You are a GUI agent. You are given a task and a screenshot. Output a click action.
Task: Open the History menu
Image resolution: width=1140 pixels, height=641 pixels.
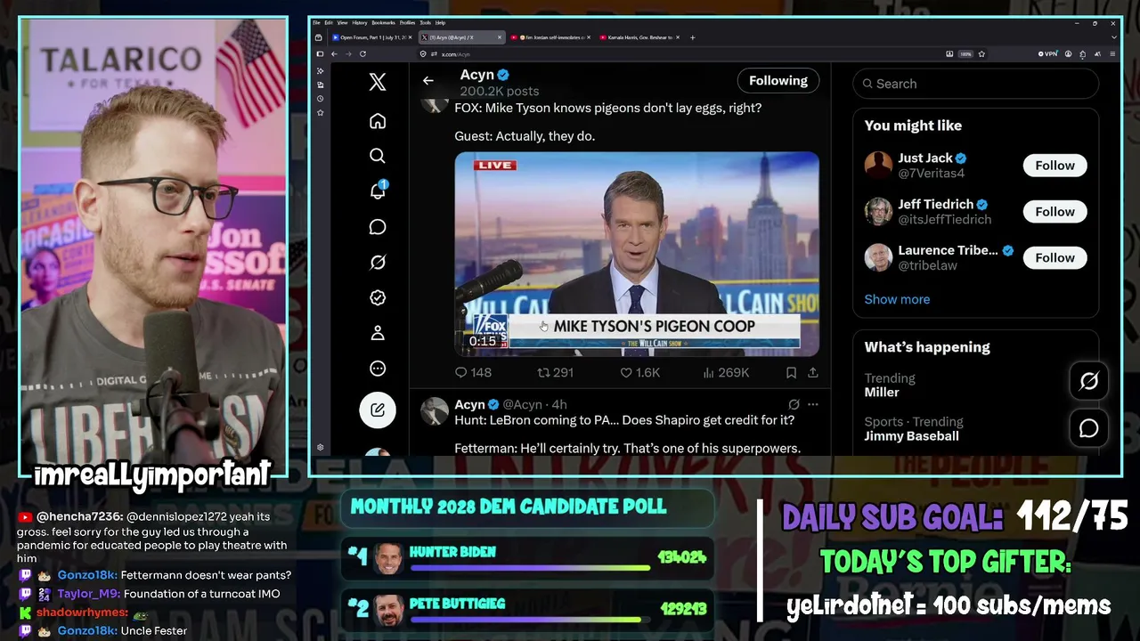360,22
